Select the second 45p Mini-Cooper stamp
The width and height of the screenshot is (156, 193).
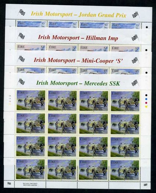[x=62, y=71]
